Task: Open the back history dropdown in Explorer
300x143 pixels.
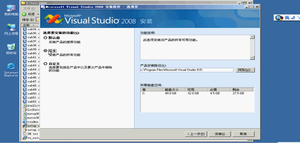Action: (x=38, y=14)
